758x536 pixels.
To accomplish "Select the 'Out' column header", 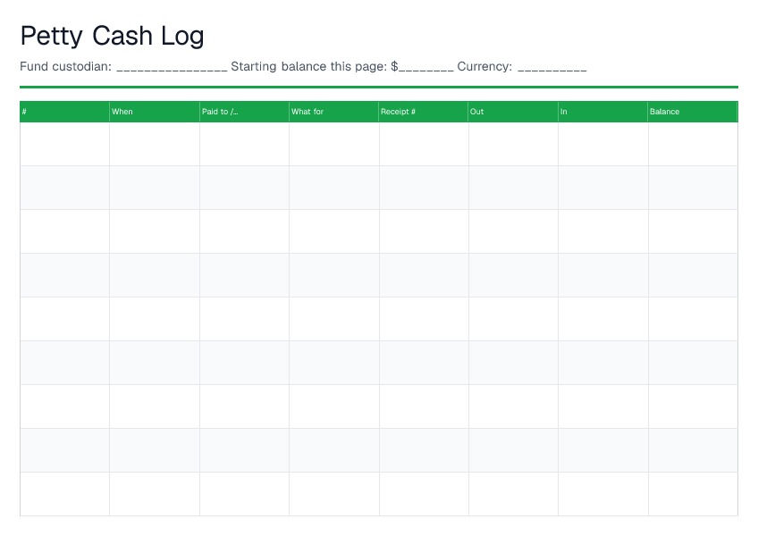I will (513, 112).
